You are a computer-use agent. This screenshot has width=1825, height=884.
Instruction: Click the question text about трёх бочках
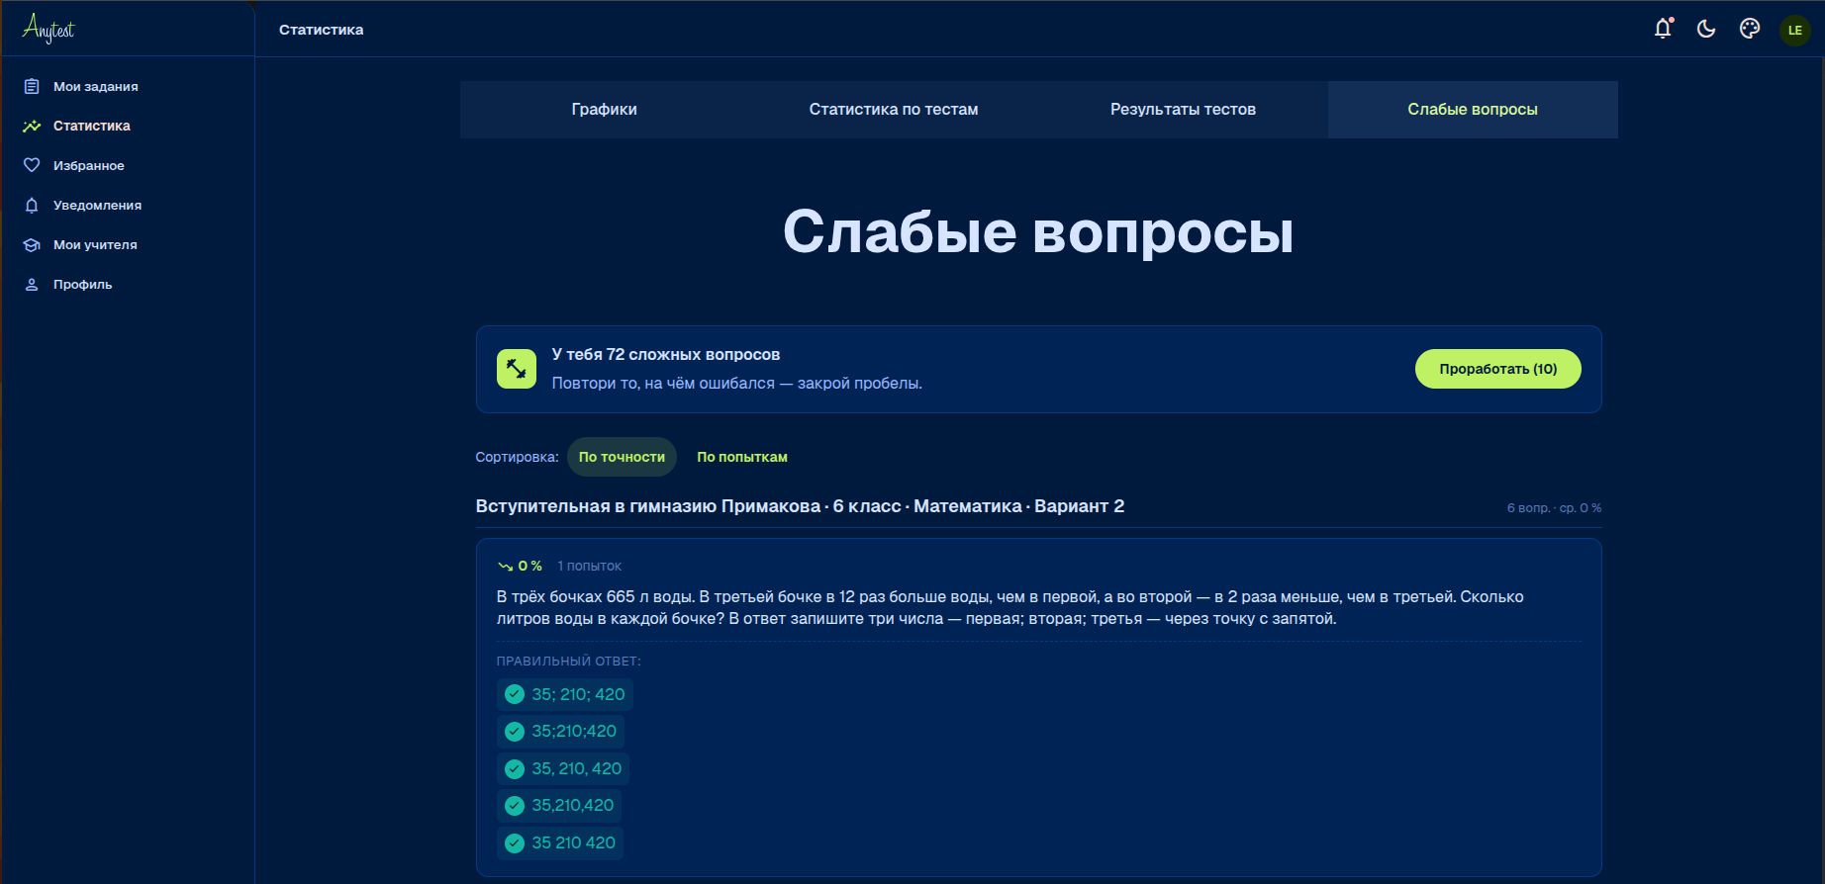(x=1010, y=608)
